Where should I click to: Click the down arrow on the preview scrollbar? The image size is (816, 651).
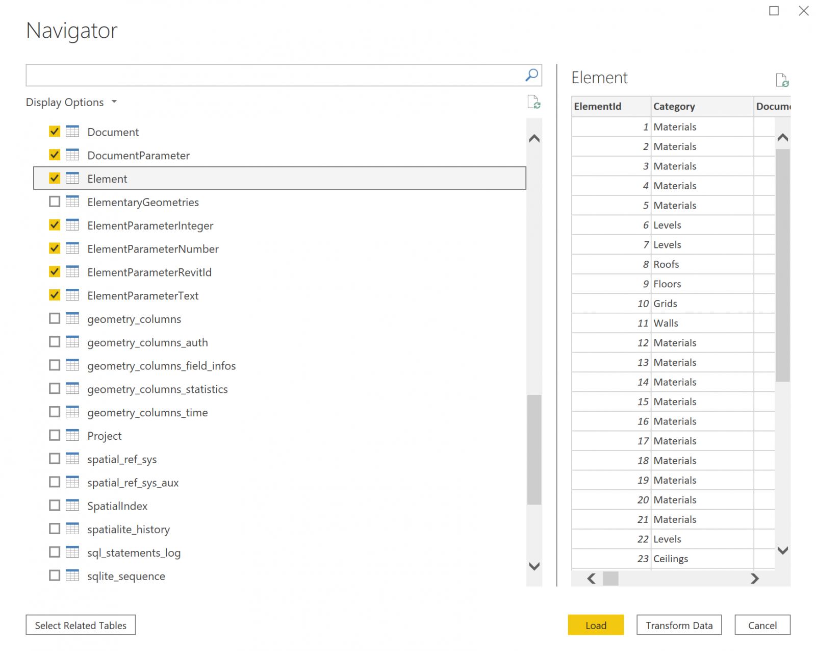[783, 551]
